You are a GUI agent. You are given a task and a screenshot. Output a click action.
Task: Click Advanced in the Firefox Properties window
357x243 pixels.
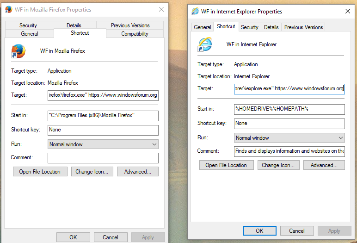(x=138, y=172)
